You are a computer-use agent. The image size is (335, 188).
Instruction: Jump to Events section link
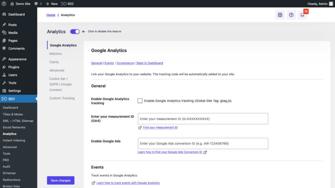[x=109, y=63]
